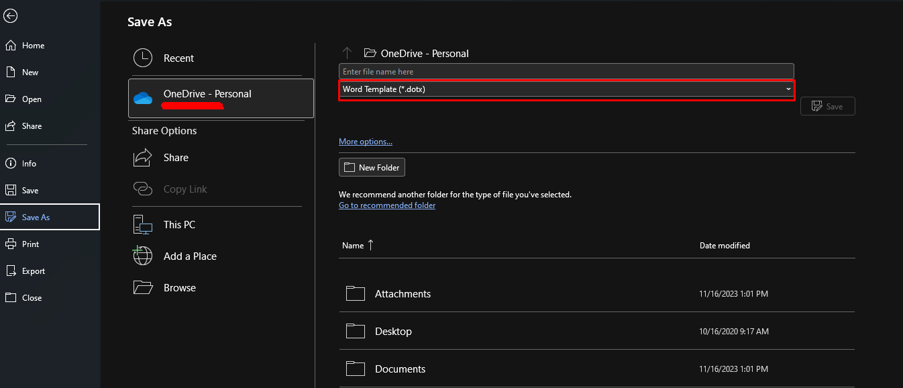
Task: Open the Word Template file type dropdown
Action: (x=567, y=89)
